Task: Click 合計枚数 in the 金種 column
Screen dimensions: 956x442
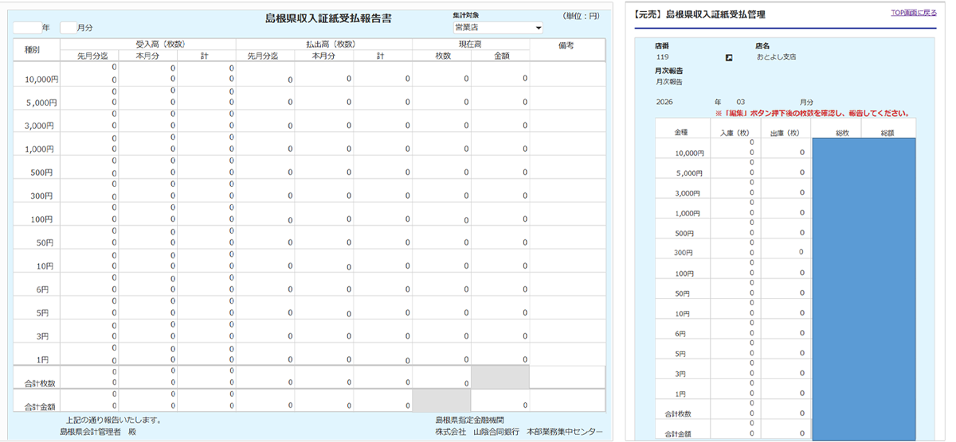Action: coord(679,414)
